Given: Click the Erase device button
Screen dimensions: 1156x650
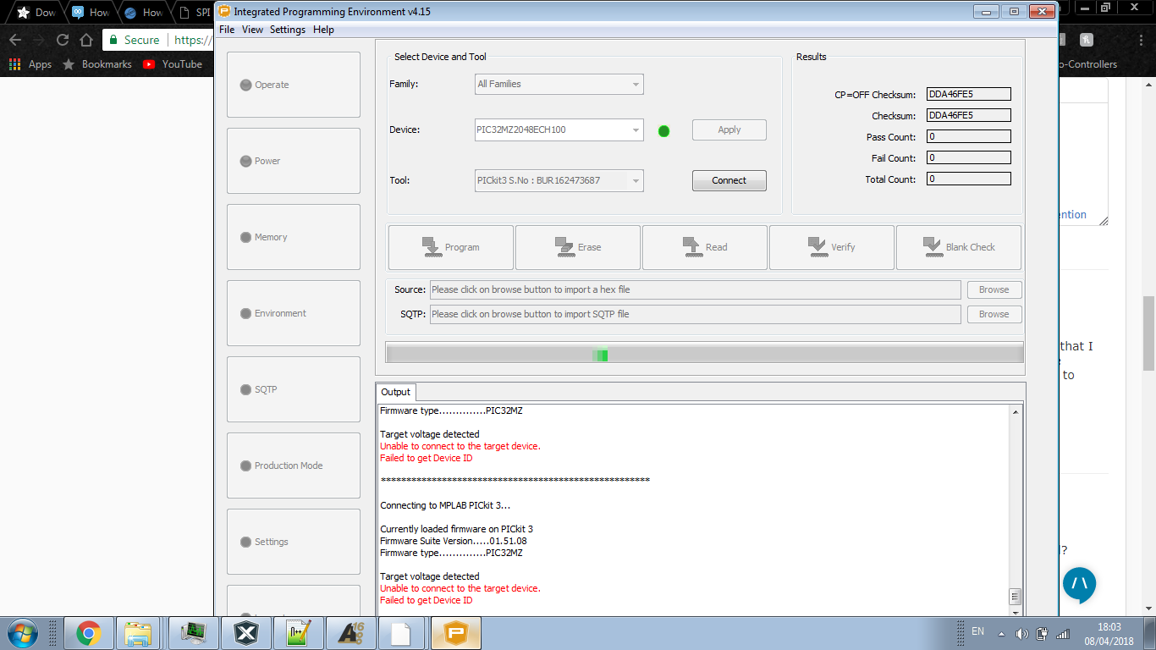Looking at the screenshot, I should point(577,247).
